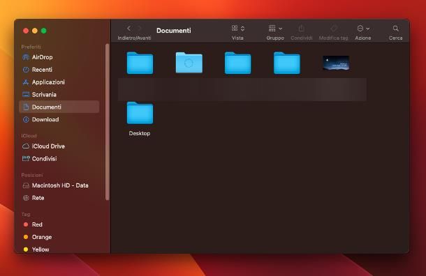The height and width of the screenshot is (276, 426).
Task: Close the Finder window with red button
Action: coord(26,31)
